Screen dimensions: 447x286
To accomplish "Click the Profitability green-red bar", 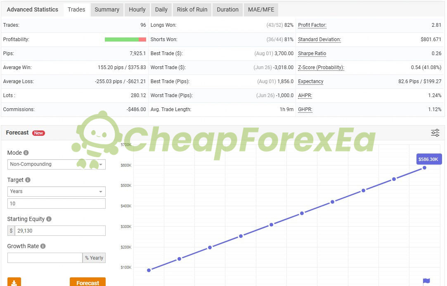I will [125, 40].
